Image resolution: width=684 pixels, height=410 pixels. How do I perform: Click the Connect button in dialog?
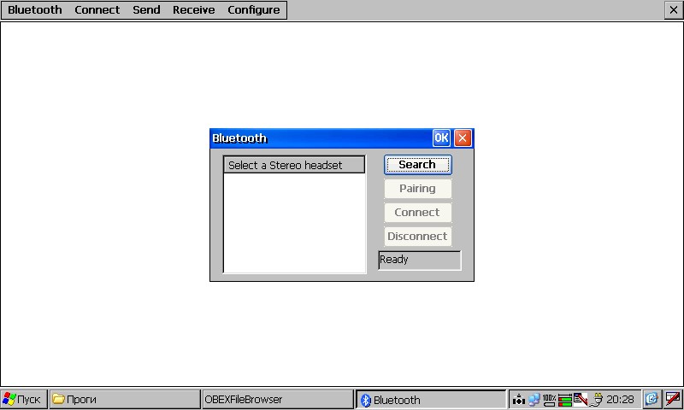pyautogui.click(x=417, y=213)
